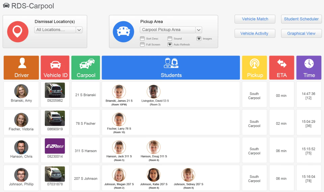Click the blue pickup area car icon
Viewport: 324px width, 192px height.
point(124,32)
